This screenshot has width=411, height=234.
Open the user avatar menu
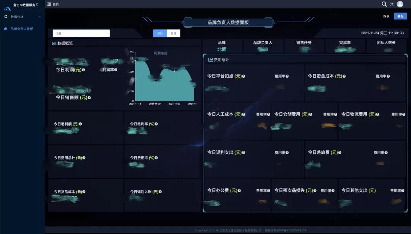pyautogui.click(x=400, y=4)
